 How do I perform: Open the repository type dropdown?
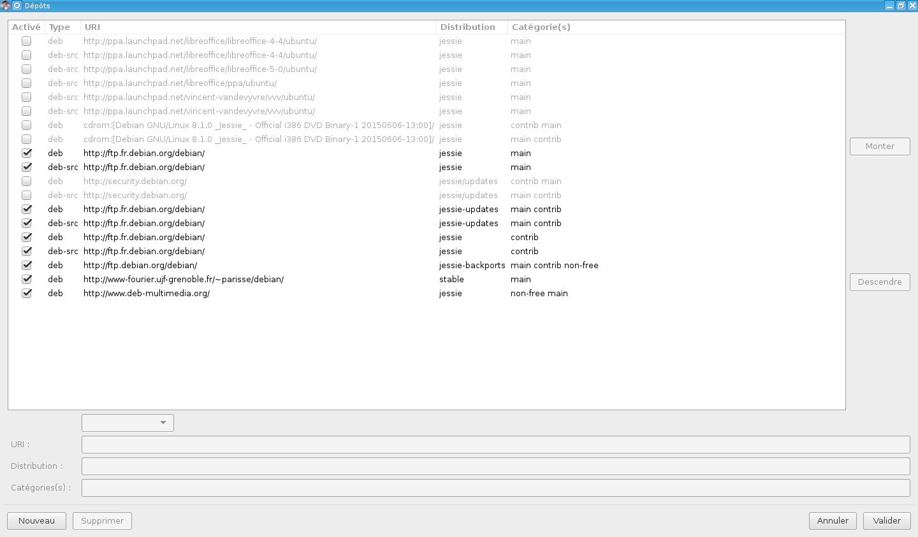[127, 423]
